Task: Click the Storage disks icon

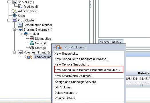Action: (x=32, y=47)
